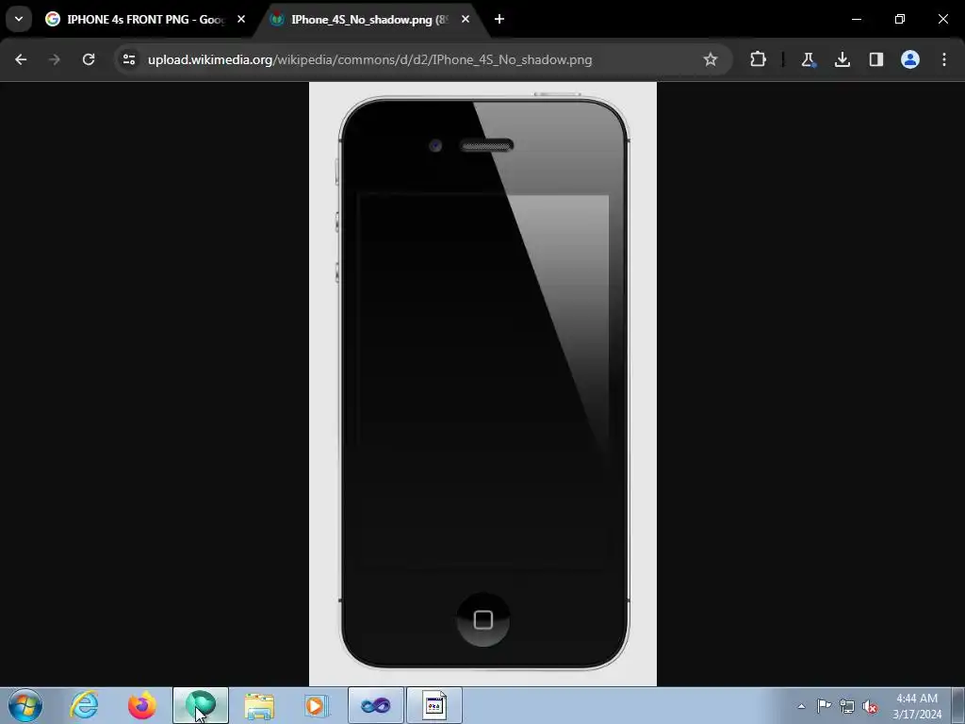965x724 pixels.
Task: Minimize the browser window
Action: click(856, 19)
